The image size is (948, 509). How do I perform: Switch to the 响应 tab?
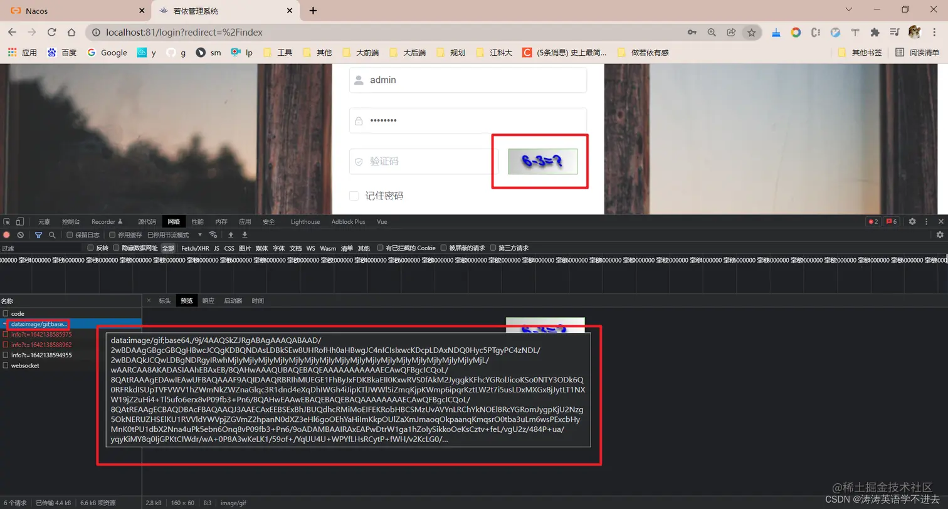pos(208,301)
